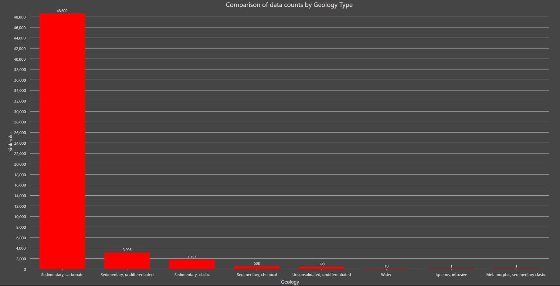
Task: Click the data label above Water
Action: coord(386,266)
